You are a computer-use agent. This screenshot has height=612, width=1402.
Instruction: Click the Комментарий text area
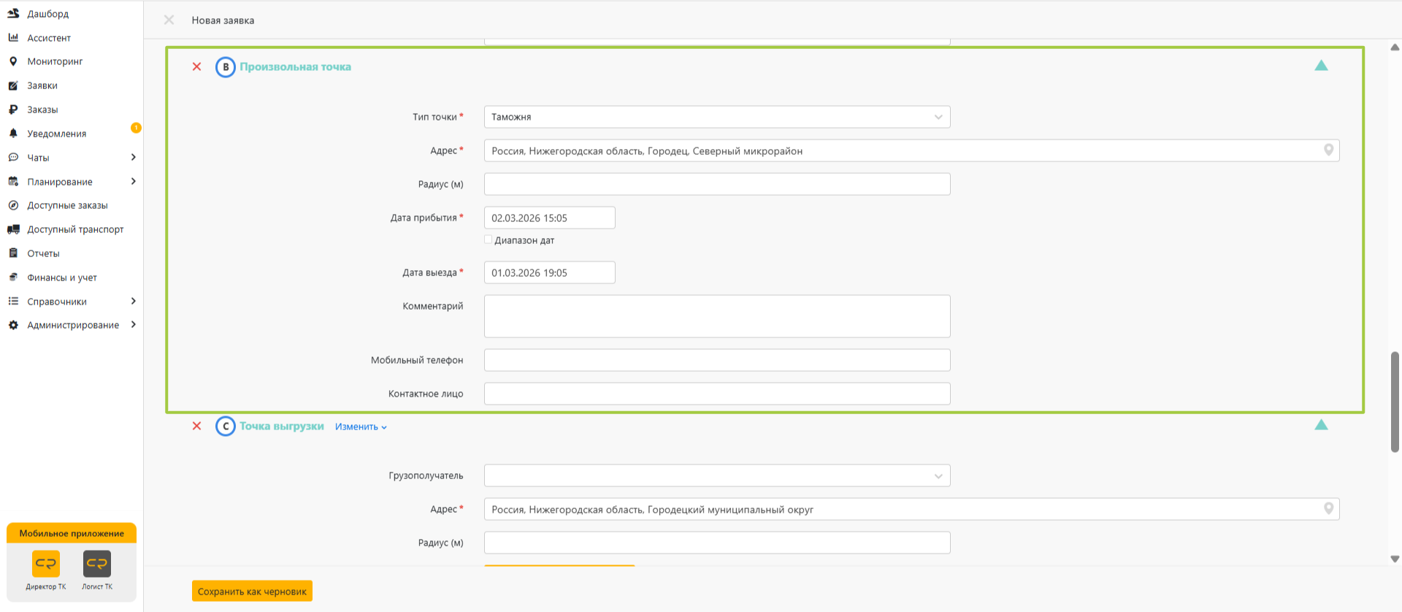[x=717, y=316]
